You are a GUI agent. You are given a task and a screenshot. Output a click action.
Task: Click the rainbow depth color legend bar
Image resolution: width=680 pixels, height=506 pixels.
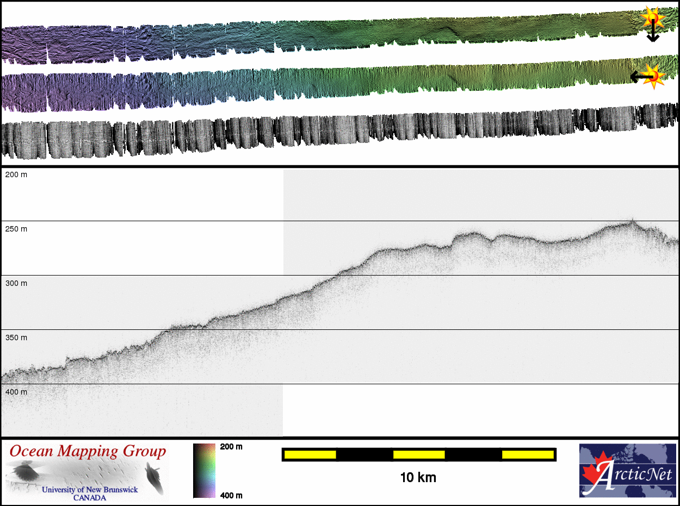click(204, 470)
